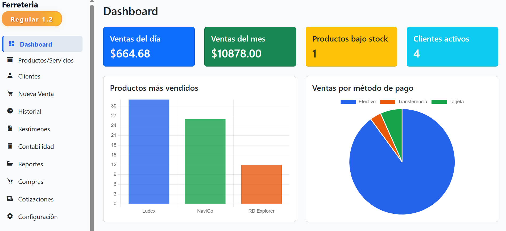Click the Productos/Servicios box icon
Screen dimensions: 506x231
tap(10, 60)
